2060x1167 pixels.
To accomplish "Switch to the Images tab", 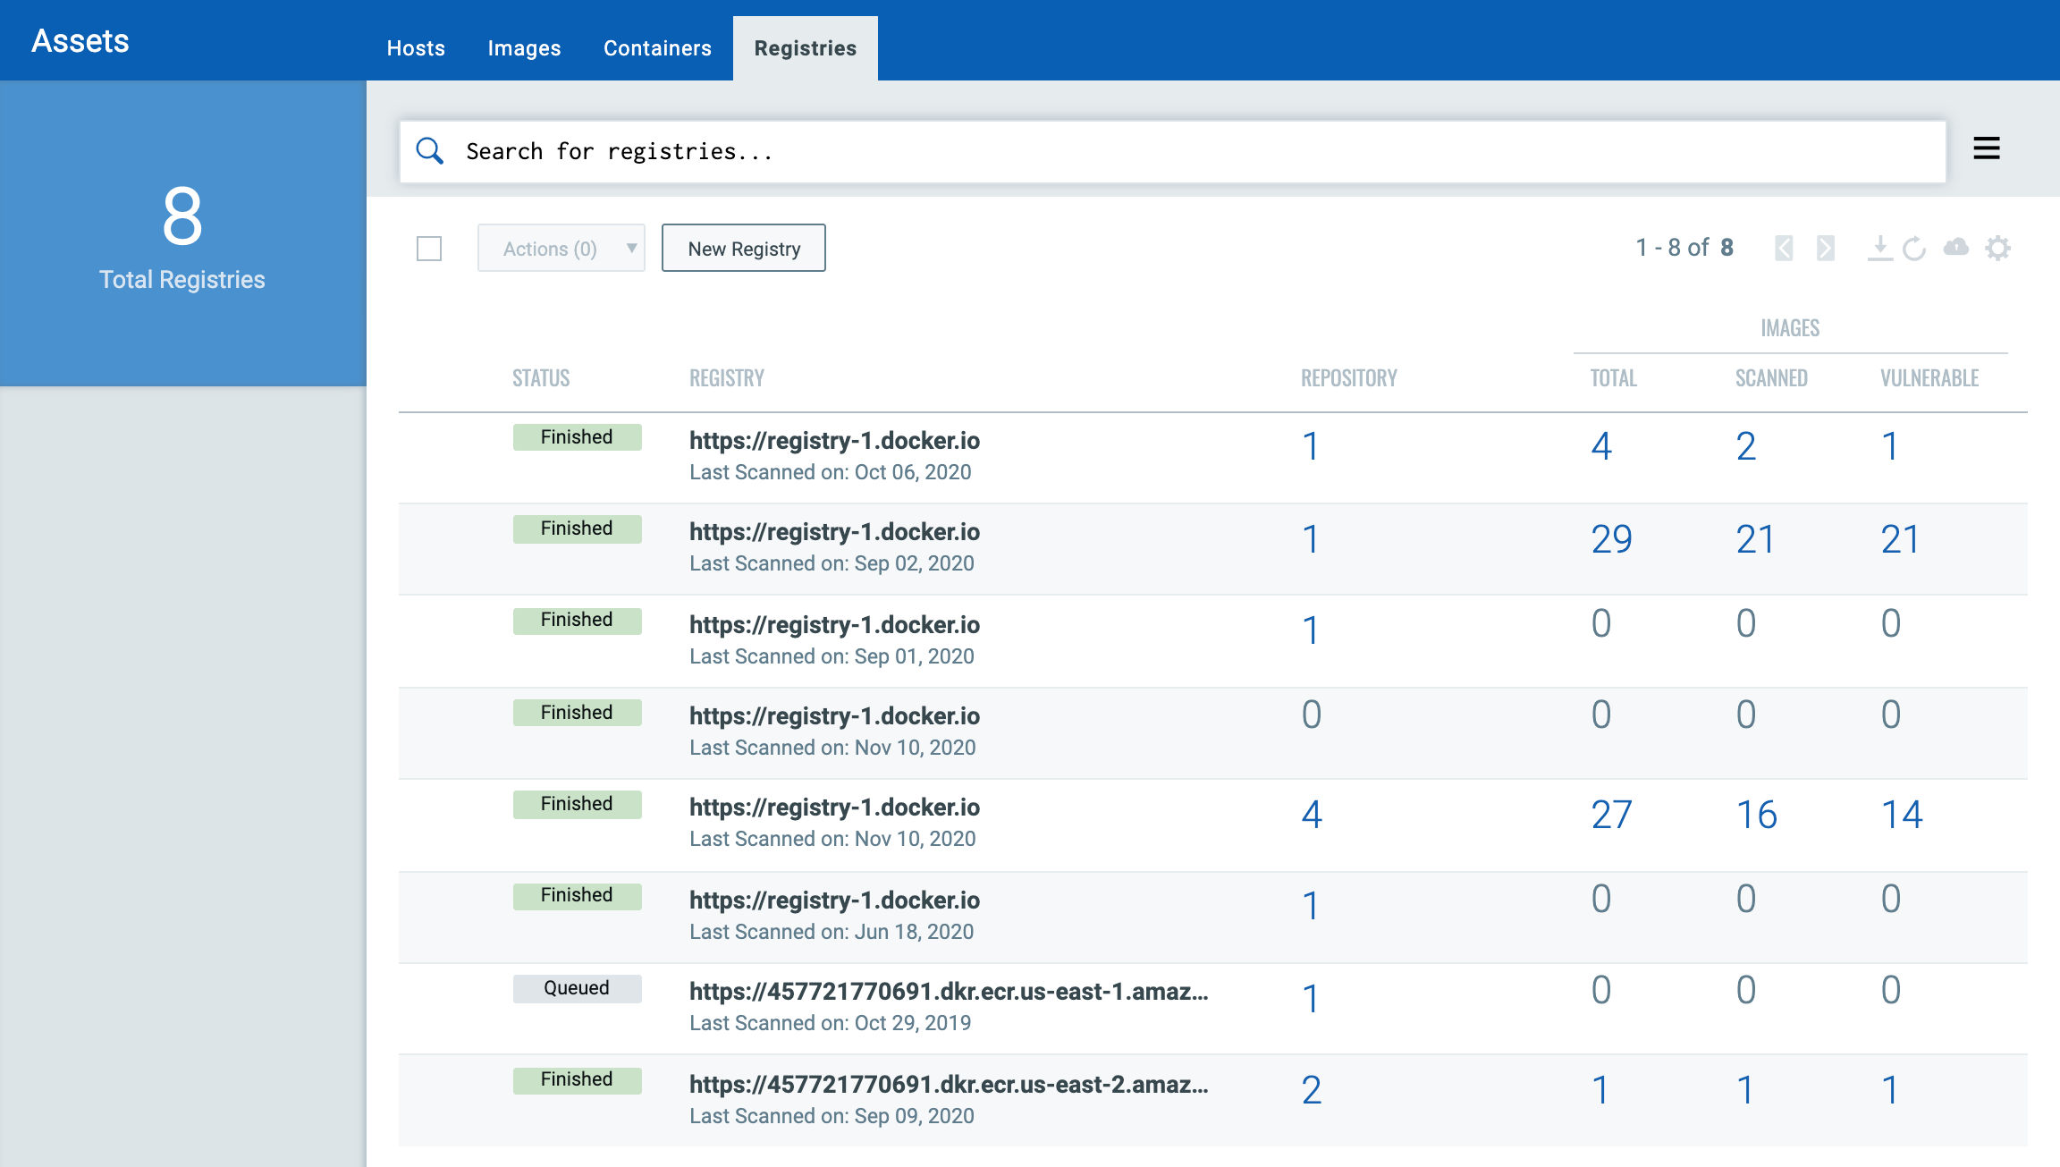I will [x=524, y=48].
